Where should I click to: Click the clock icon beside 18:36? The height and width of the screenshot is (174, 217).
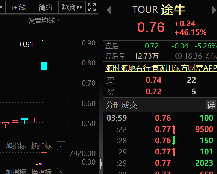pos(178,56)
